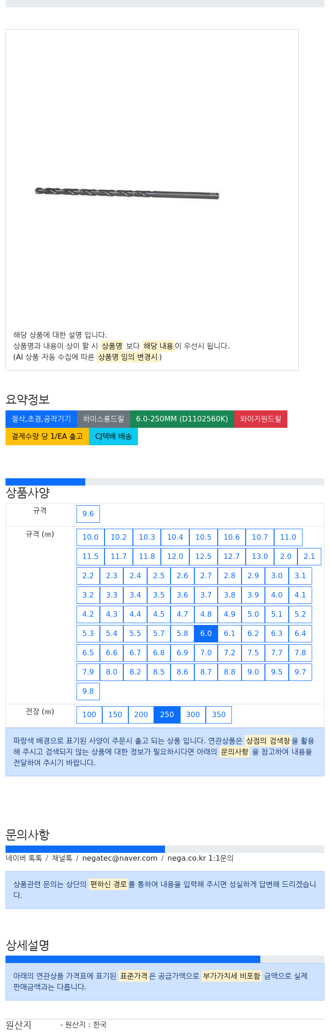Choose the 9.6 size option
The height and width of the screenshot is (1034, 330).
tap(88, 514)
